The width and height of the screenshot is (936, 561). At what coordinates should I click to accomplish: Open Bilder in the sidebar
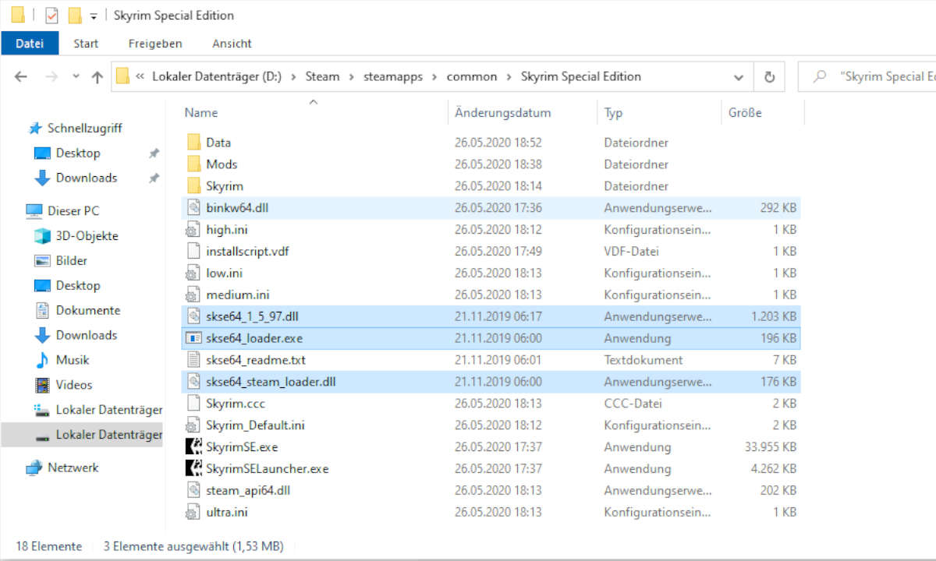[71, 260]
